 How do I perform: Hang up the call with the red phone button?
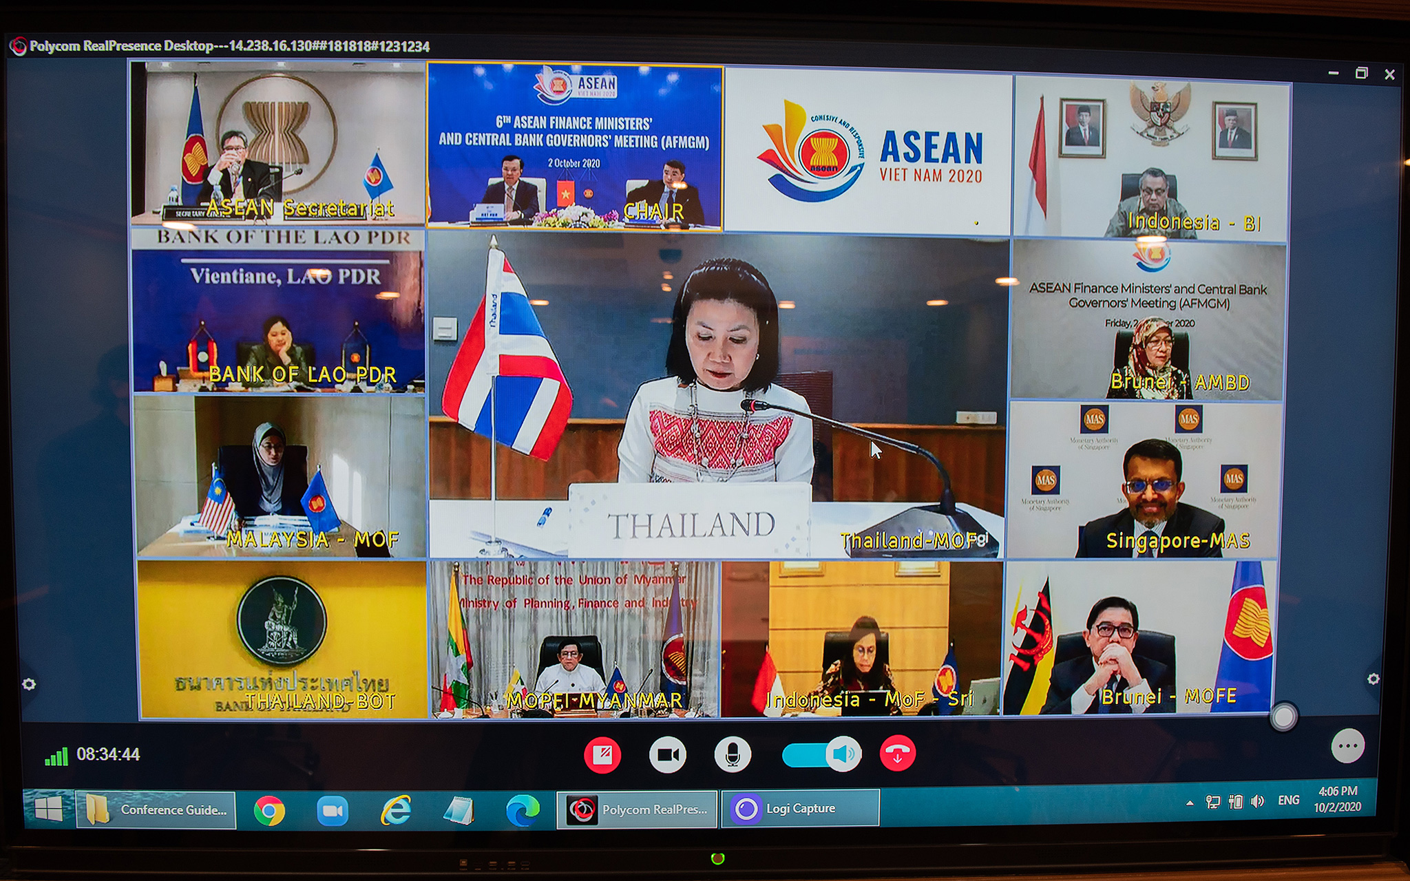[898, 754]
